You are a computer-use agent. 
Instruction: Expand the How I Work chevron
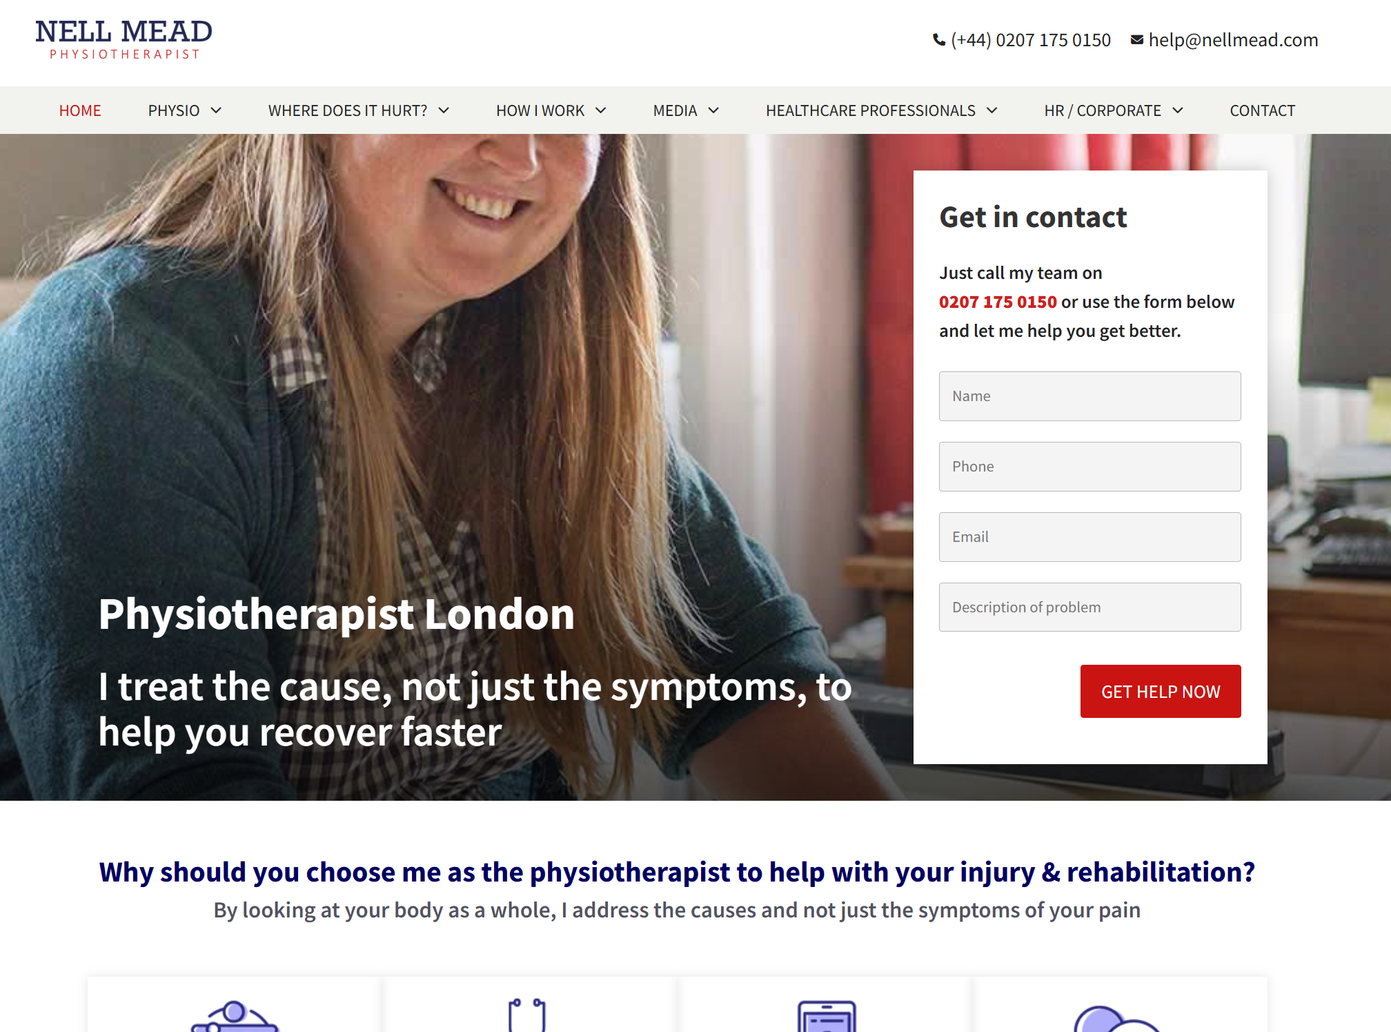pos(601,110)
